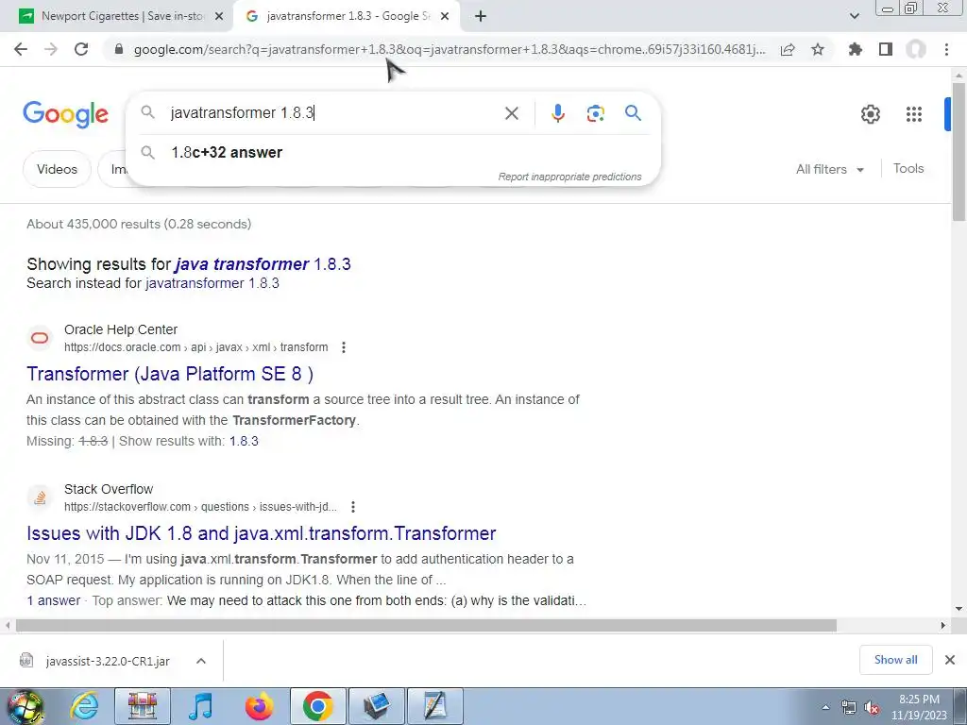Open options for Oracle Help Center result
Viewport: 967px width, 725px height.
click(x=344, y=347)
